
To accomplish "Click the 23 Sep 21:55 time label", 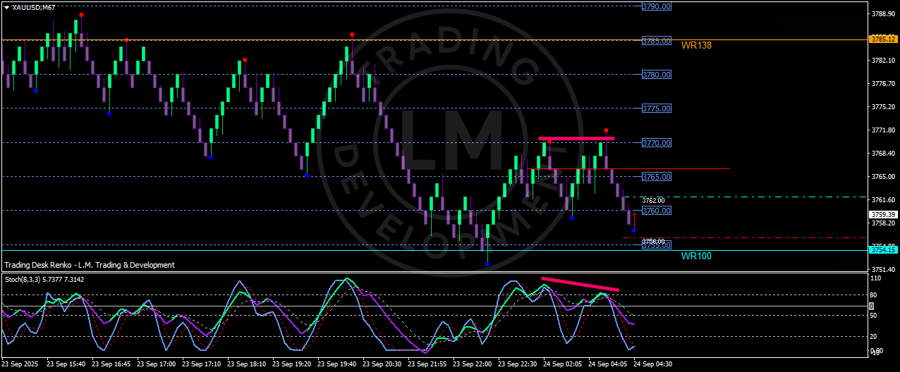I will [x=427, y=364].
